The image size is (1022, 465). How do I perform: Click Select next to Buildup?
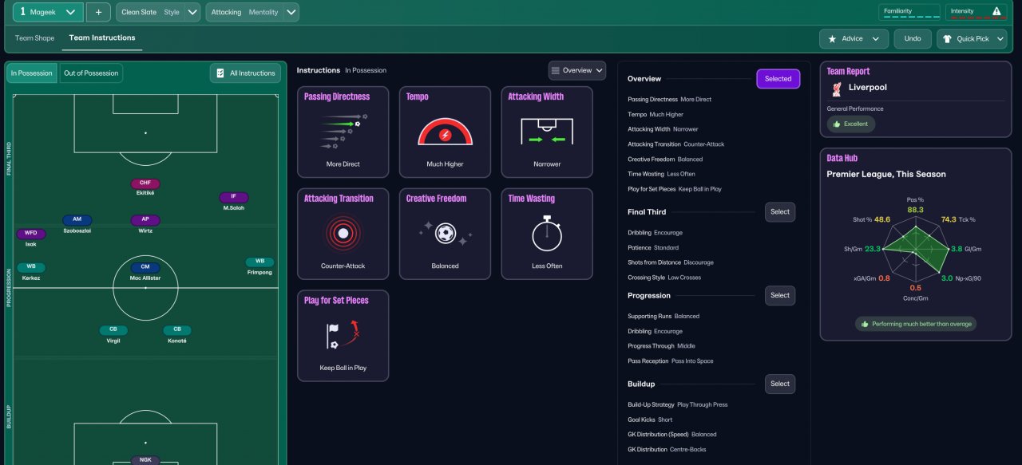pyautogui.click(x=780, y=384)
